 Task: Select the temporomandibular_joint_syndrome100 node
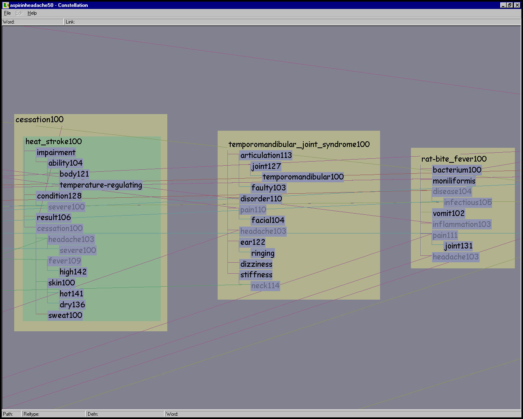[x=299, y=144]
